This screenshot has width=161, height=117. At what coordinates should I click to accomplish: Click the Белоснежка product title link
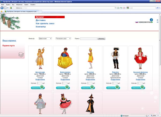pyautogui.click(x=65, y=72)
